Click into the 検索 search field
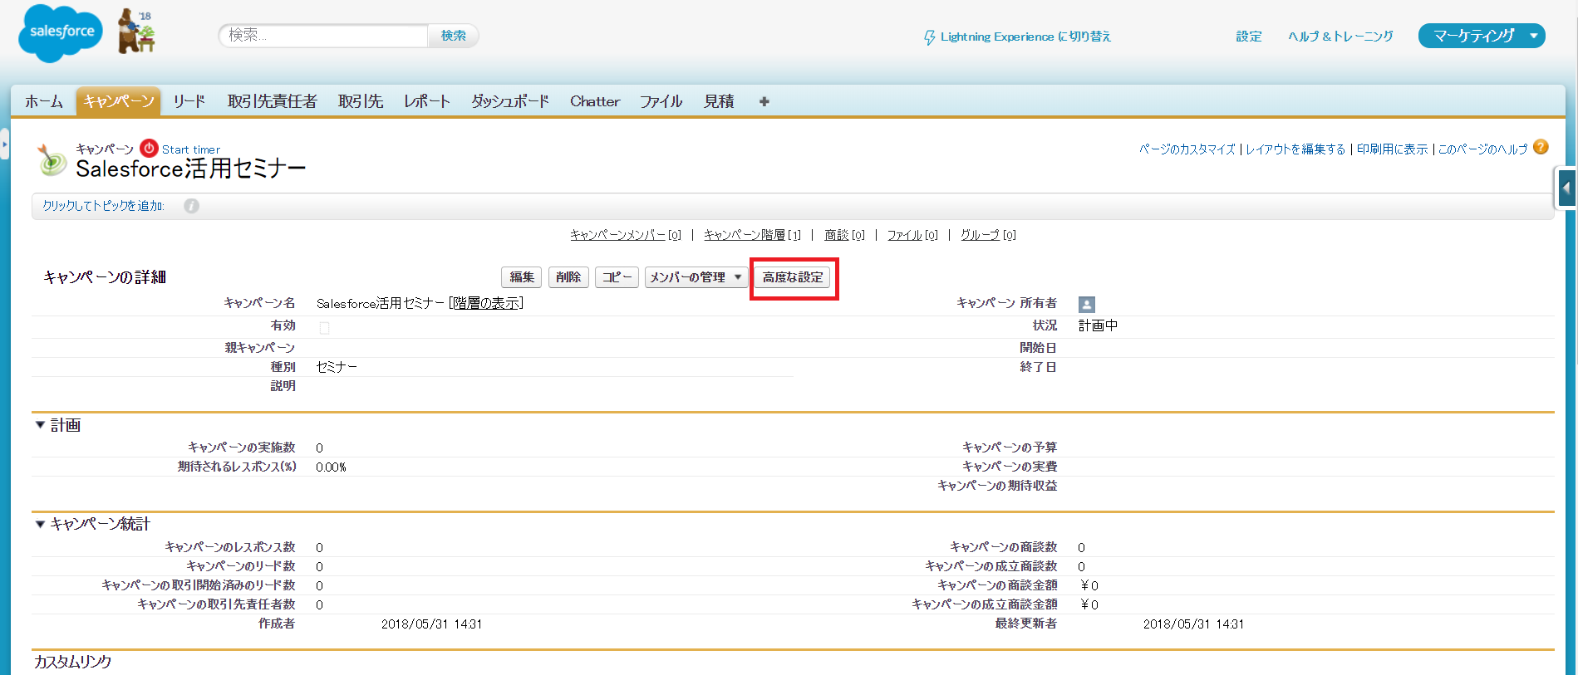The height and width of the screenshot is (675, 1578). click(324, 36)
